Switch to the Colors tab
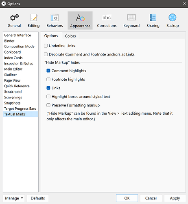Screen dimensions: 188x204 click(70, 36)
